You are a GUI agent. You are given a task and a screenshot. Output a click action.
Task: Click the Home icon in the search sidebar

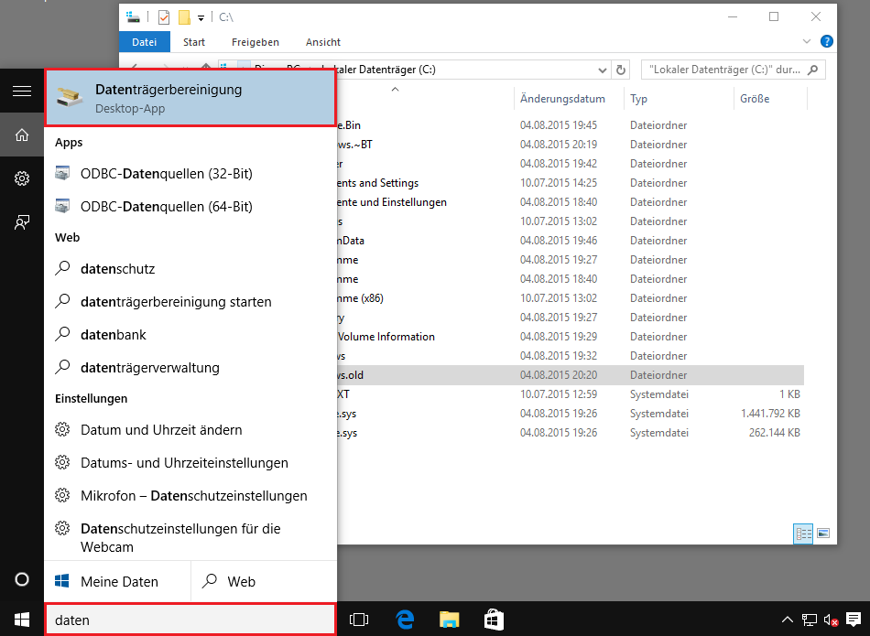click(x=22, y=135)
